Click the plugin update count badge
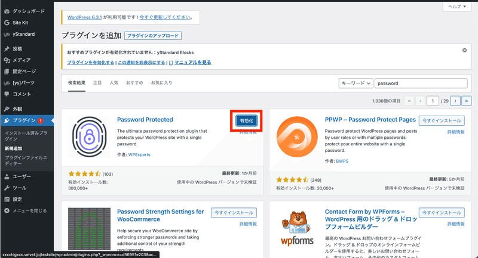The width and height of the screenshot is (478, 258). click(x=40, y=120)
